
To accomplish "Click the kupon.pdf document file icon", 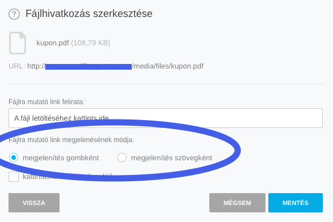I will point(18,43).
